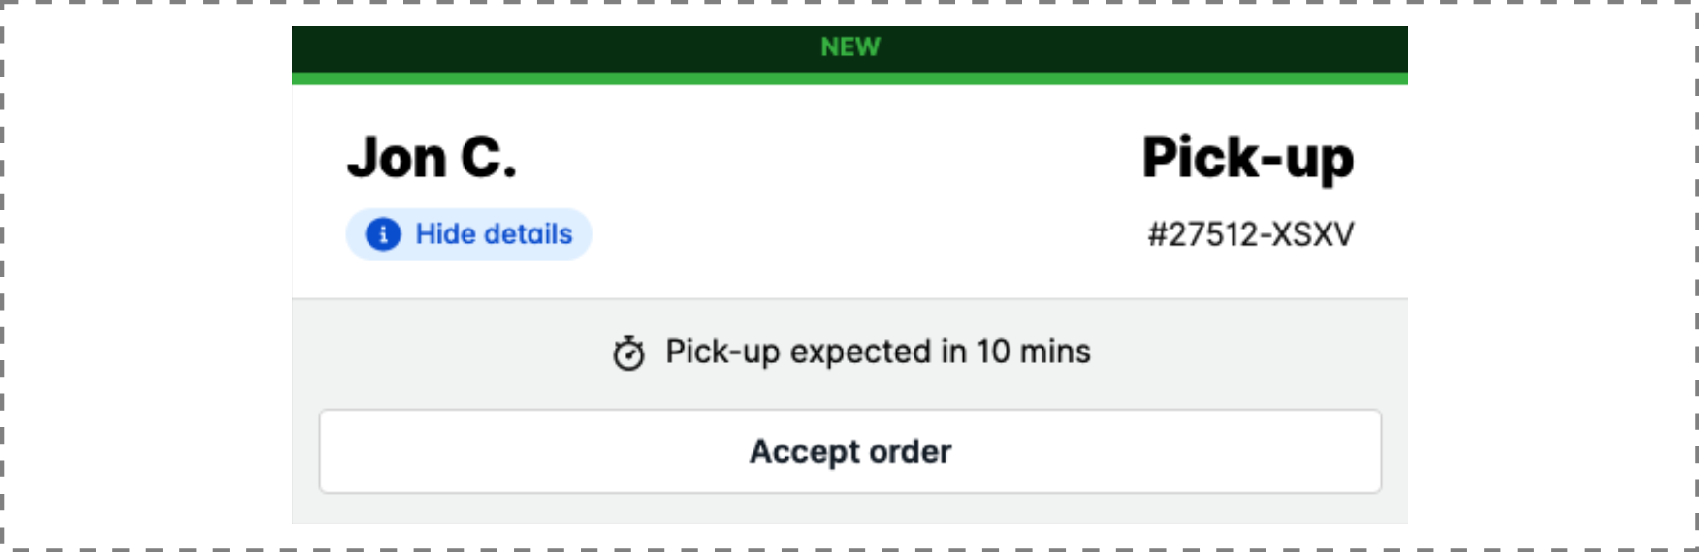The width and height of the screenshot is (1699, 552).
Task: Click the 10 mins time estimate
Action: pos(1034,352)
